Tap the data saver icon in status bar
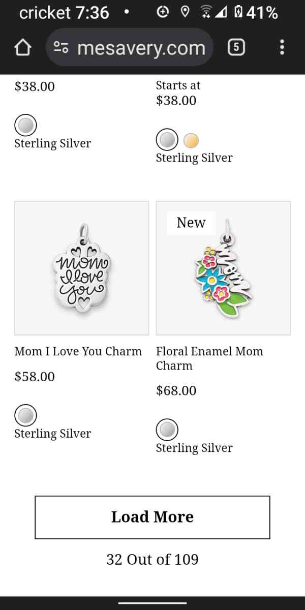Image resolution: width=305 pixels, height=610 pixels. (x=163, y=12)
